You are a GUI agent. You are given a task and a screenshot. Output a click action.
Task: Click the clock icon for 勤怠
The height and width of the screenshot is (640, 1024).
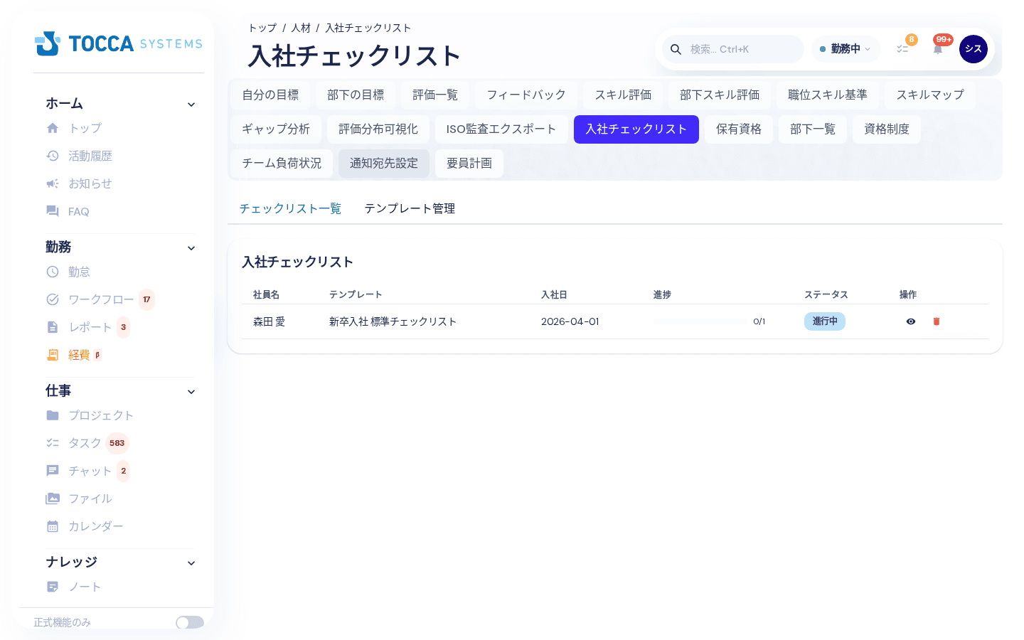pos(53,272)
